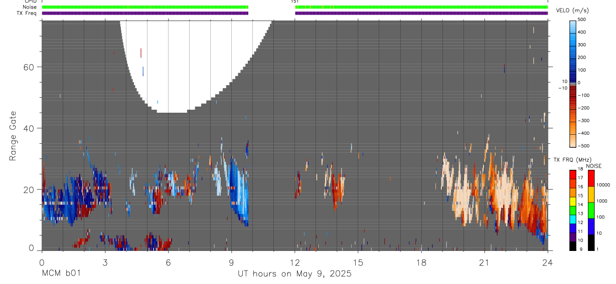Select the orange swatch in NOISE legend
Image resolution: width=616 pixels, height=284 pixels.
591,194
